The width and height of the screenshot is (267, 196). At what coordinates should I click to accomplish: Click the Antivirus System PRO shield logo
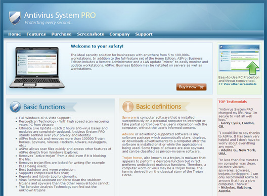coord(15,18)
